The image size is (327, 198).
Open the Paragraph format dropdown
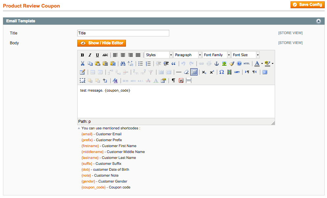coord(188,55)
